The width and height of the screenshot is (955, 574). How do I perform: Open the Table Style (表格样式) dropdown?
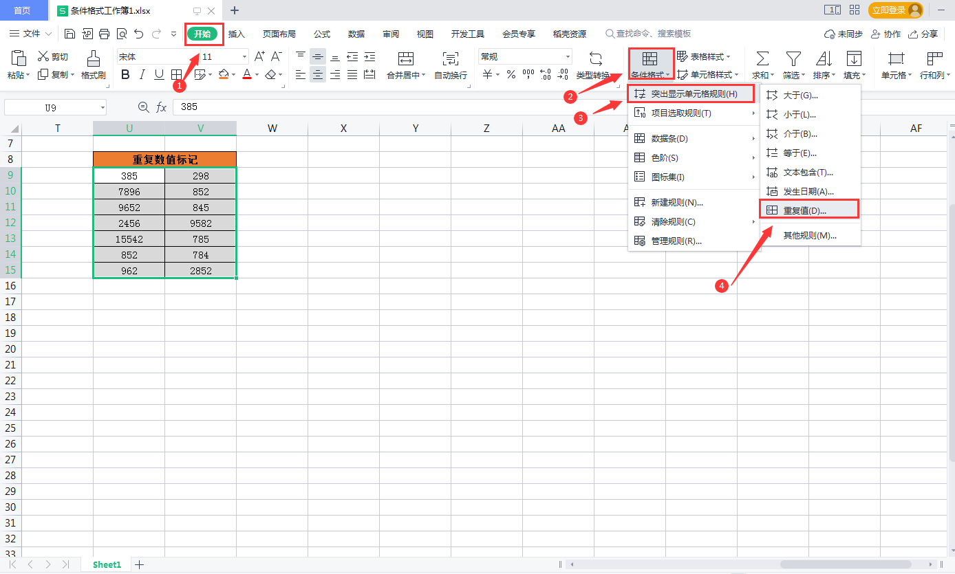click(x=703, y=56)
